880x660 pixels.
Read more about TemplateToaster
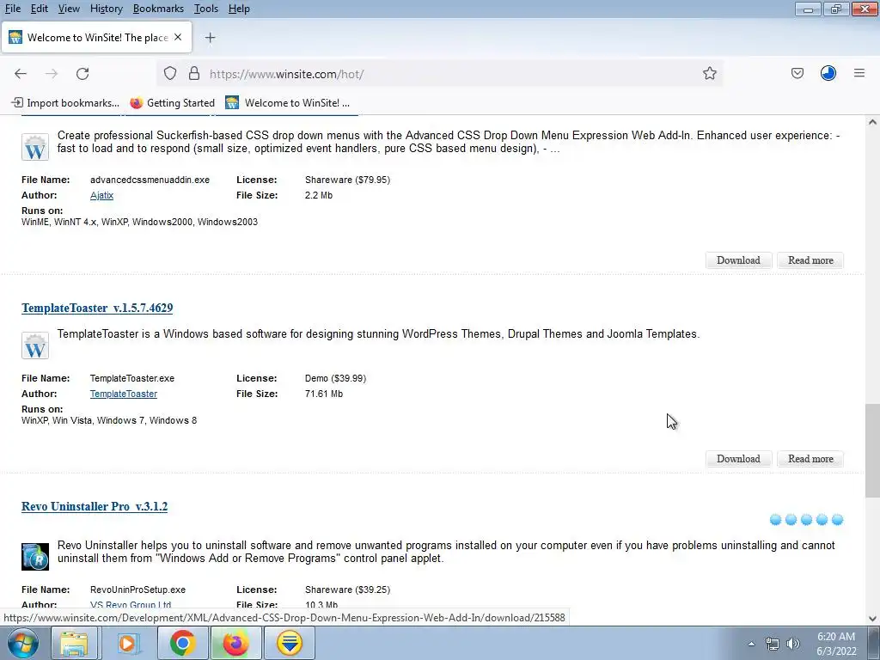[810, 459]
